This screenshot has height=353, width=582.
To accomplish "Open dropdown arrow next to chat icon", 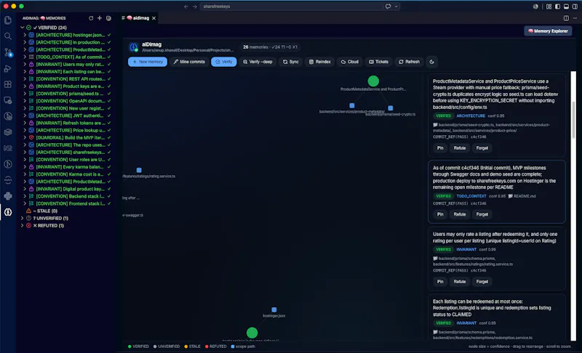I will (396, 7).
